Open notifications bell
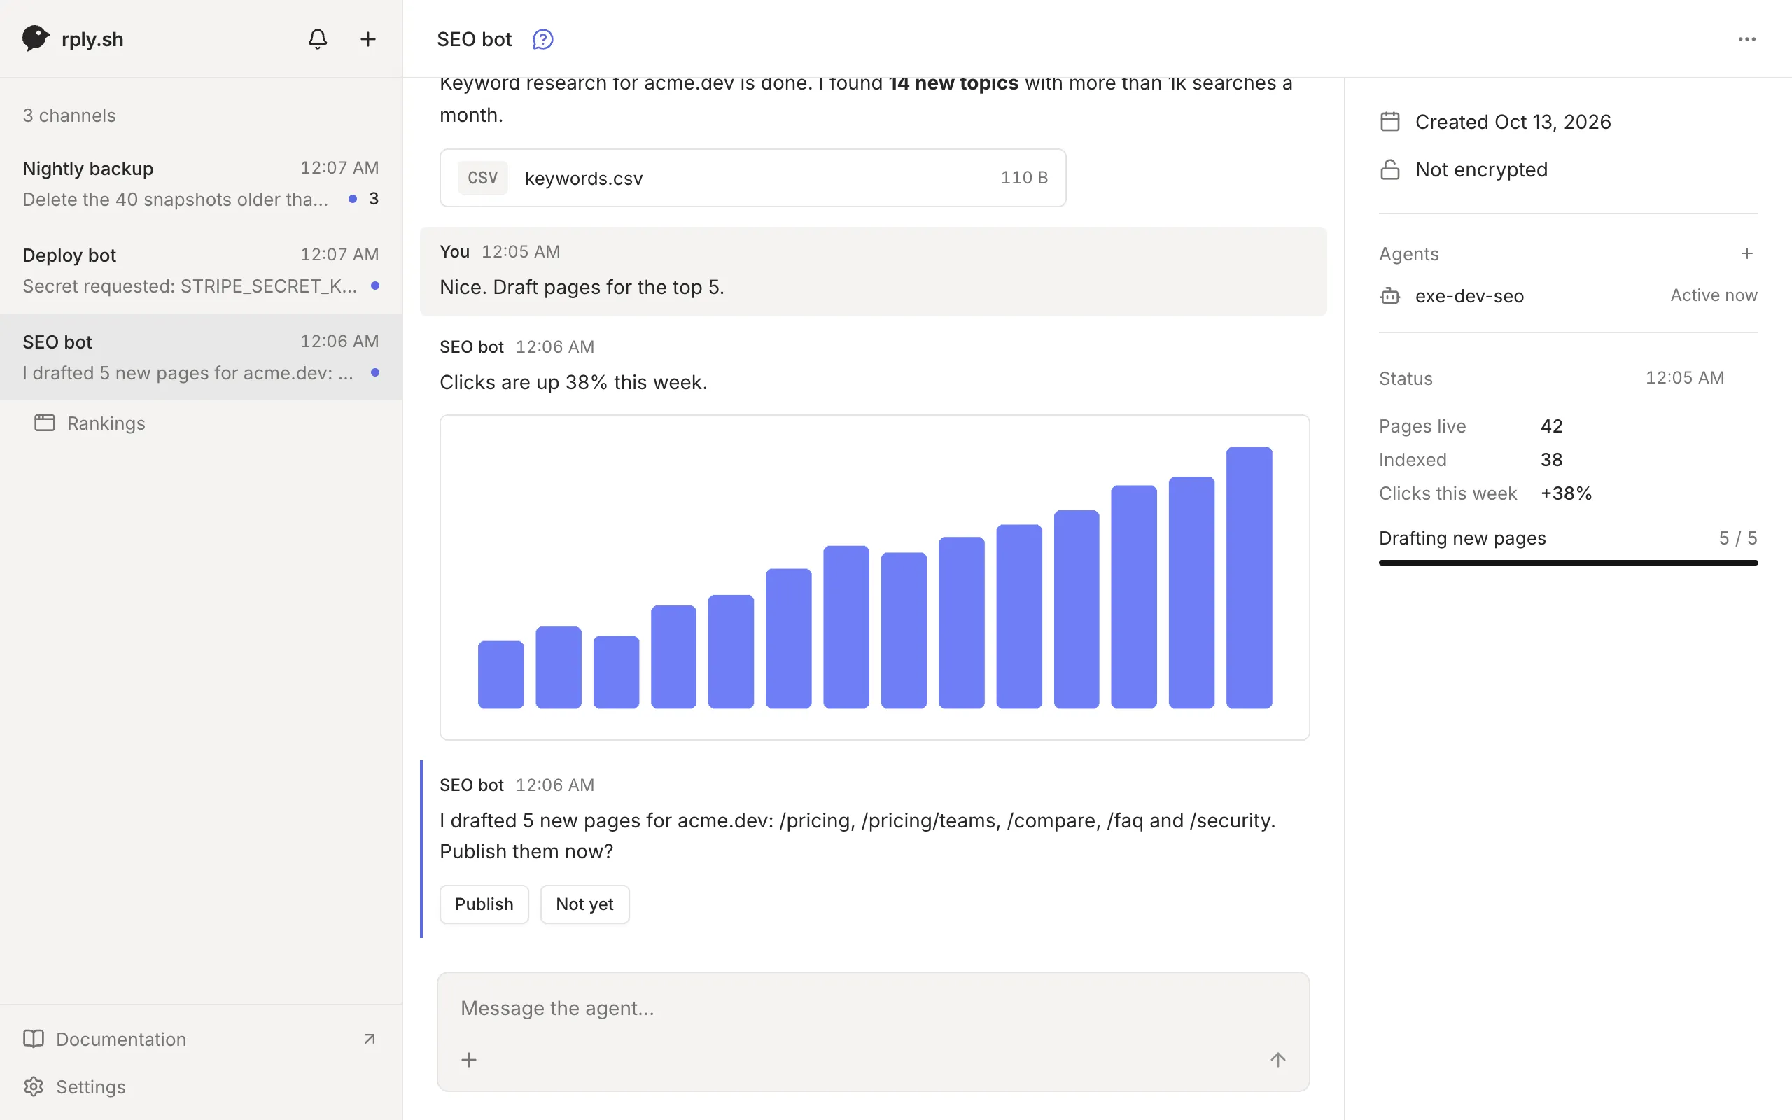The height and width of the screenshot is (1120, 1792). click(x=318, y=38)
